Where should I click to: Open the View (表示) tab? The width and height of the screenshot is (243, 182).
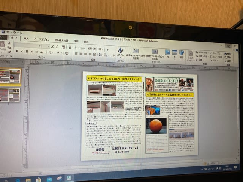[x=86, y=42]
